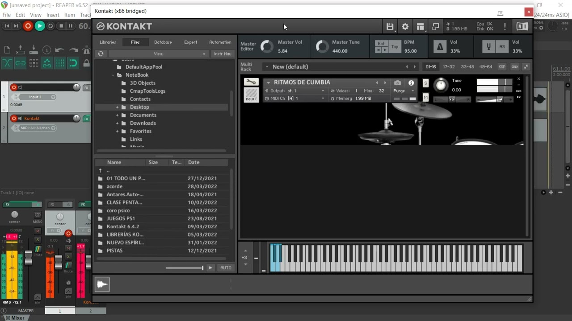Click the NI logo in Kontakt header
The width and height of the screenshot is (572, 321).
click(522, 27)
